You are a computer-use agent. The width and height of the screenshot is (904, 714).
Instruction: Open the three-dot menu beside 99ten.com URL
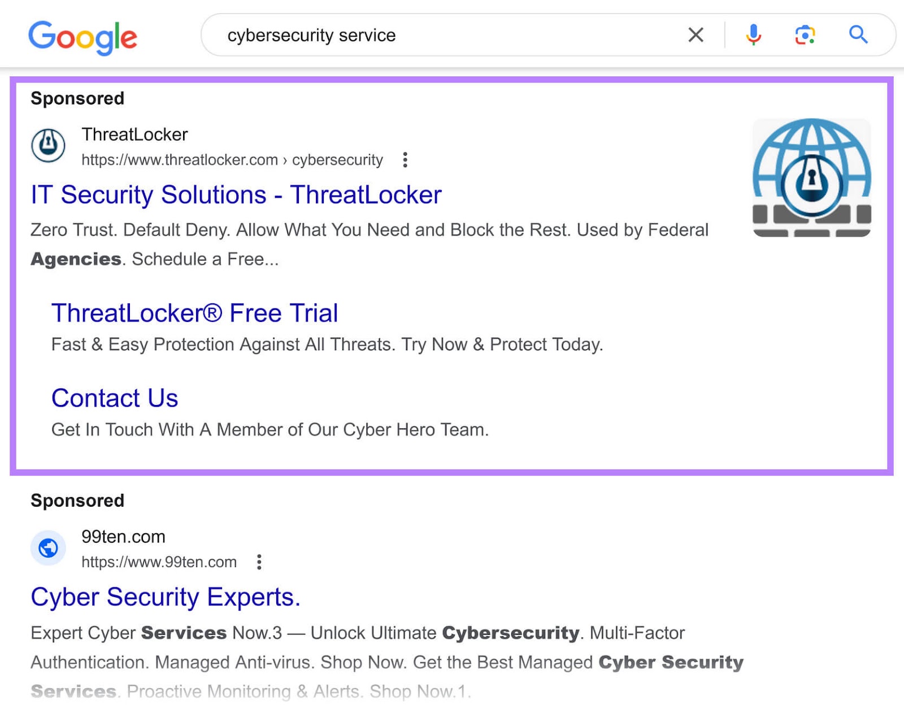(x=260, y=562)
